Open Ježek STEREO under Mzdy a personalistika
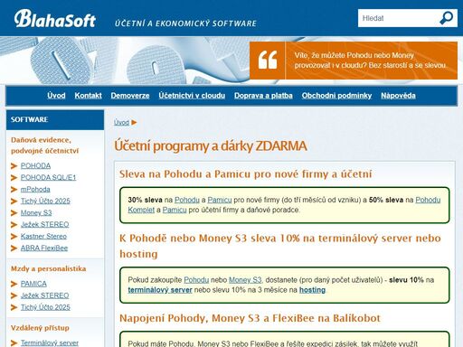 click(44, 295)
